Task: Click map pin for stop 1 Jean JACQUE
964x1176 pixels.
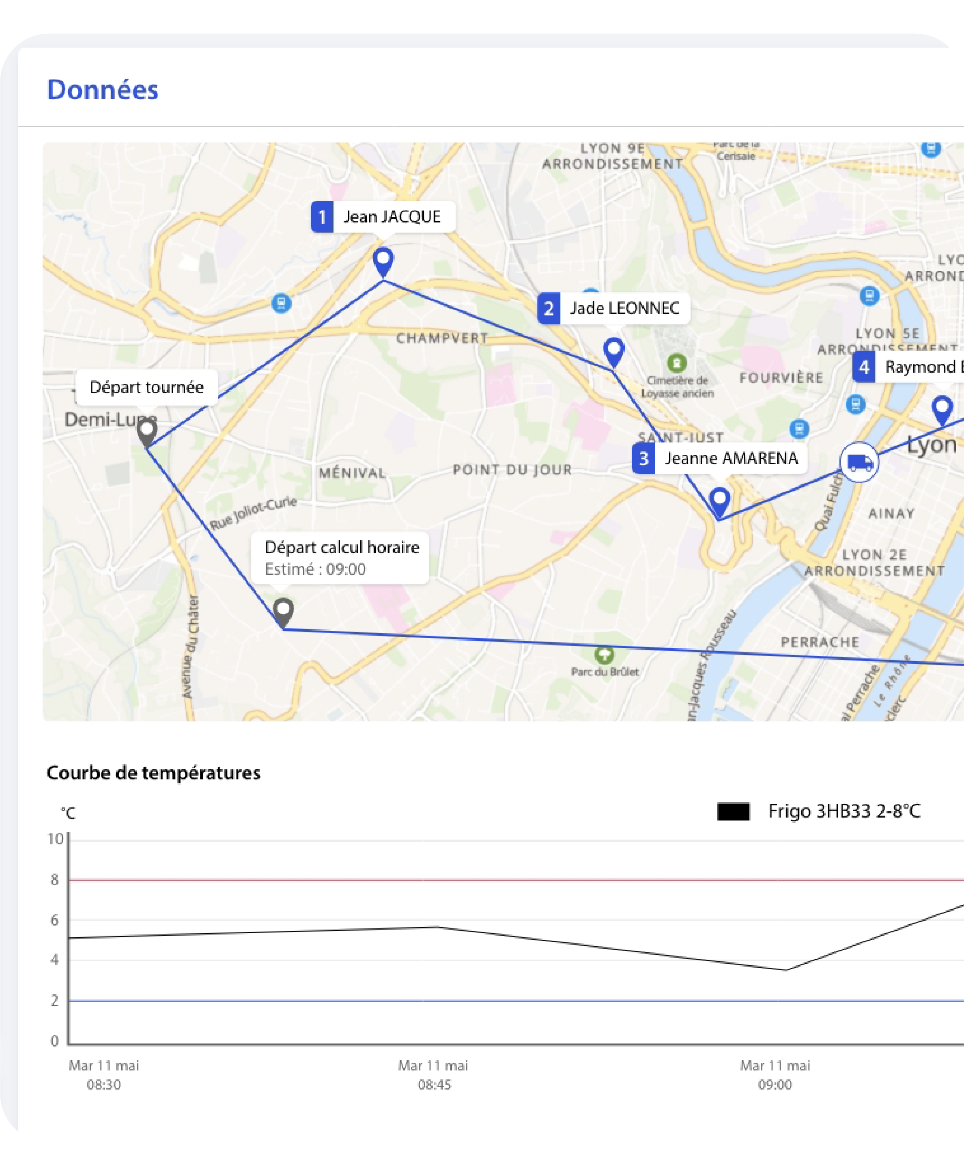Action: pos(383,261)
